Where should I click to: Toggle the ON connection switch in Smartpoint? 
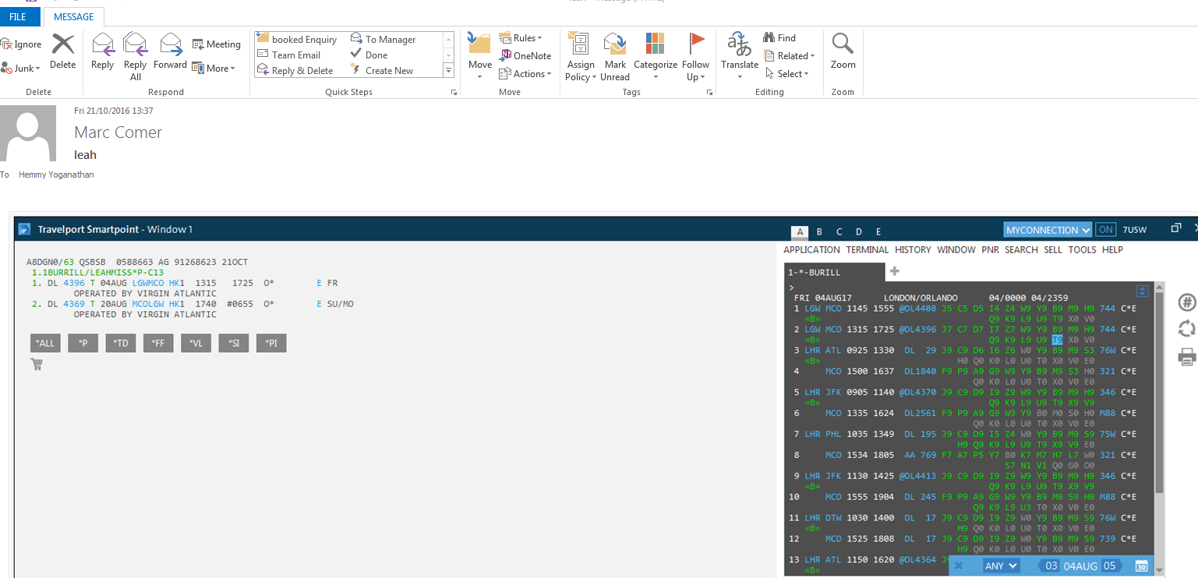[1105, 230]
